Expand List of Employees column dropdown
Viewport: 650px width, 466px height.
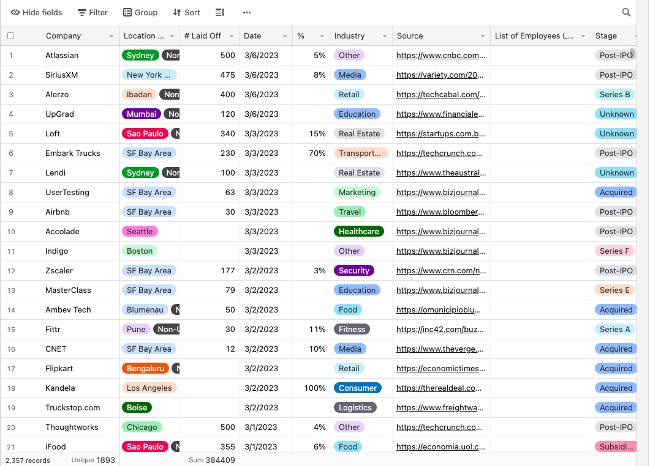click(x=583, y=37)
